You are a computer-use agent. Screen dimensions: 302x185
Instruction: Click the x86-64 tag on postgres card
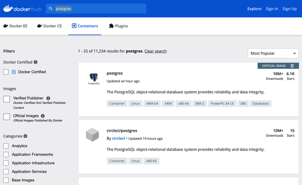click(x=183, y=103)
